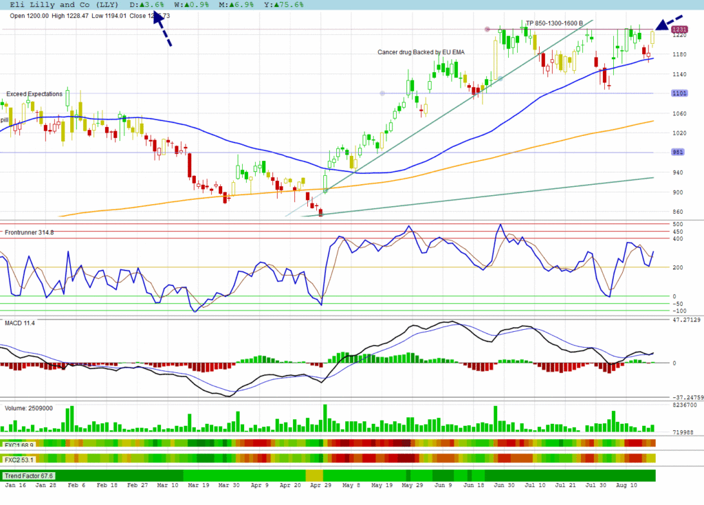Click the Frontrunner 200 scale label
The image size is (704, 505).
(x=677, y=267)
